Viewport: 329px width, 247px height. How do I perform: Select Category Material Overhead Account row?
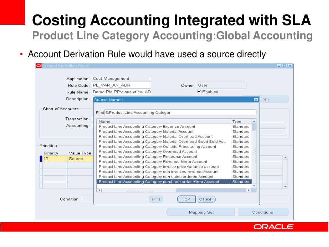tap(174, 136)
